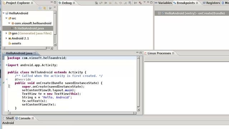229x129 pixels.
Task: Click Project Explorer horizontal scrollbar right arrow
Action: [52, 48]
